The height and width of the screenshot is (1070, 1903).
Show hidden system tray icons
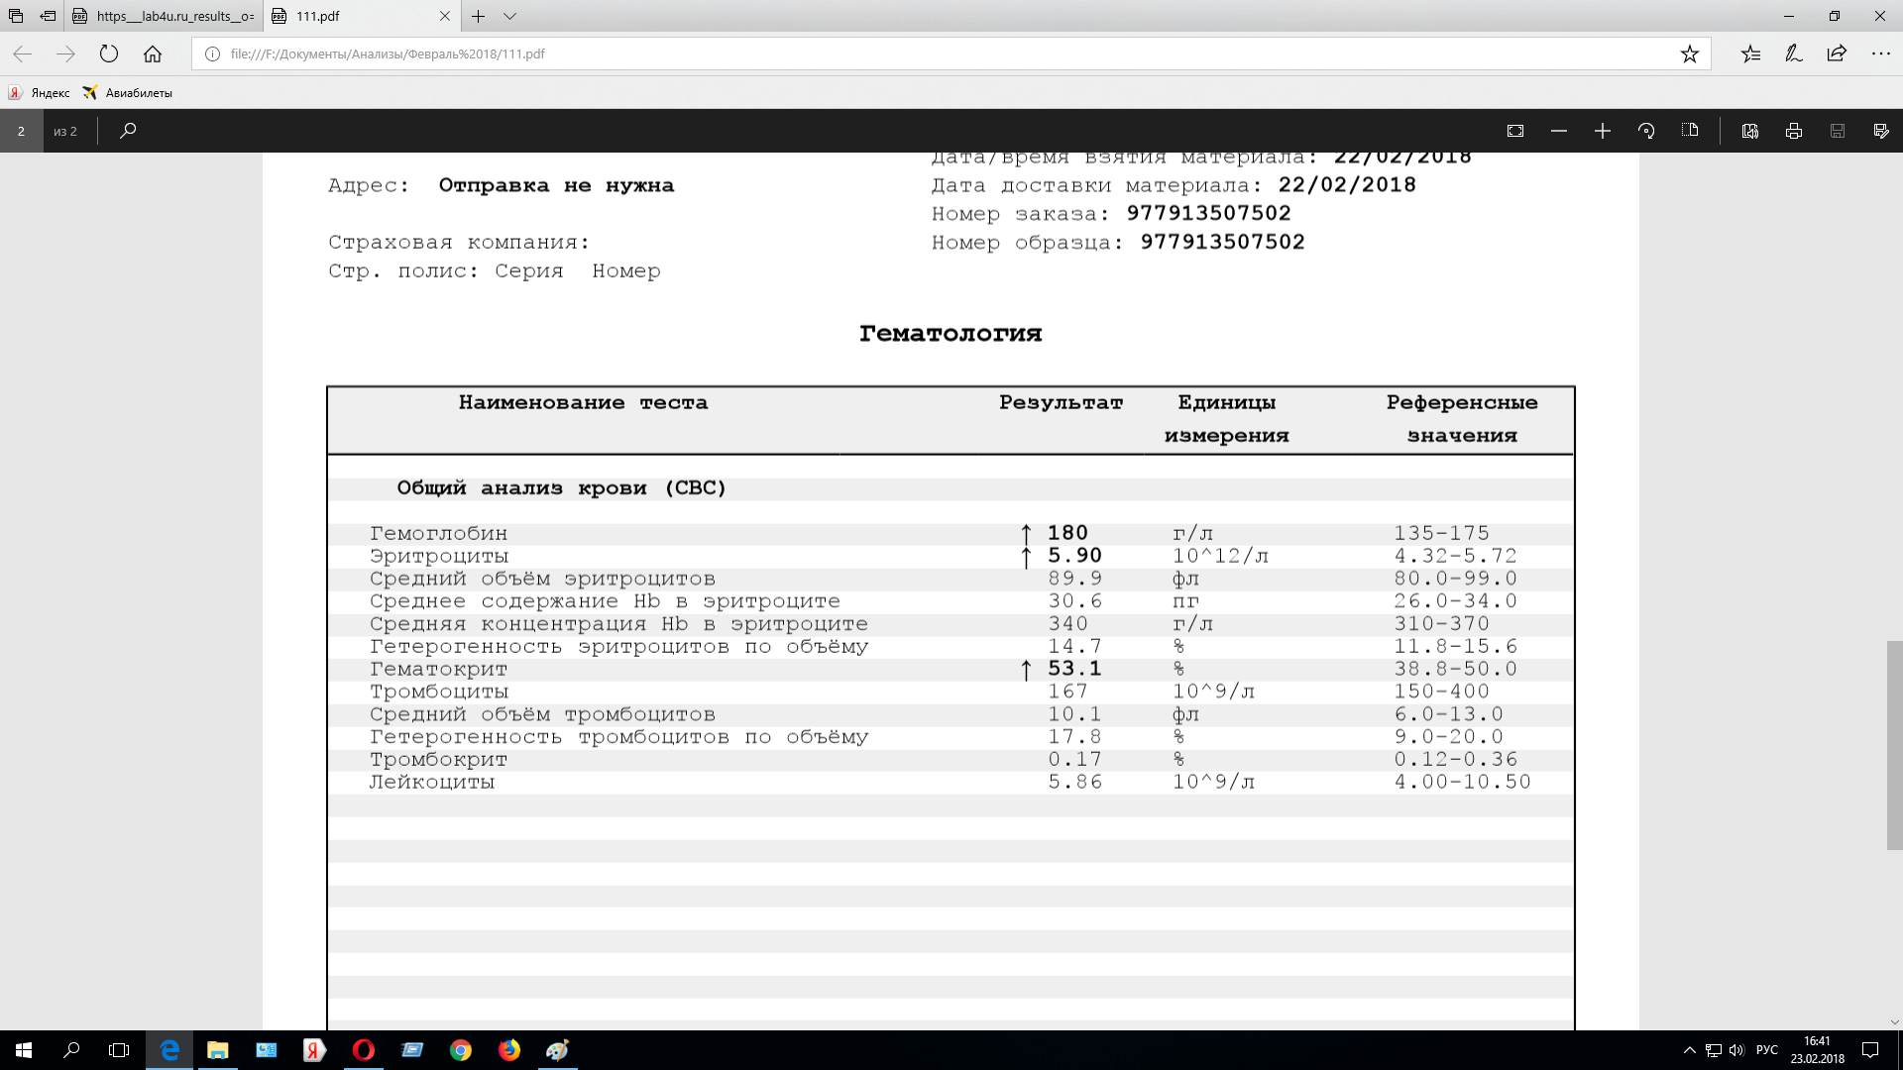pos(1690,1050)
